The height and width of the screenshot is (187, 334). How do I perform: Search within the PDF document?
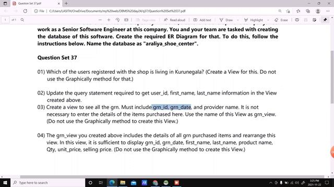22,20
